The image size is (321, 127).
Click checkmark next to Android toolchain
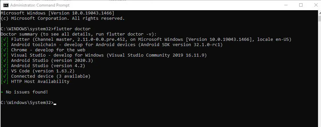pyautogui.click(x=5, y=45)
